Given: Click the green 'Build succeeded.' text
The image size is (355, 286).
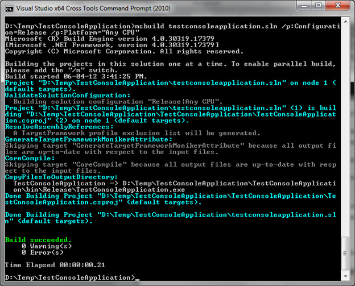Looking at the screenshot, I should tap(38, 239).
